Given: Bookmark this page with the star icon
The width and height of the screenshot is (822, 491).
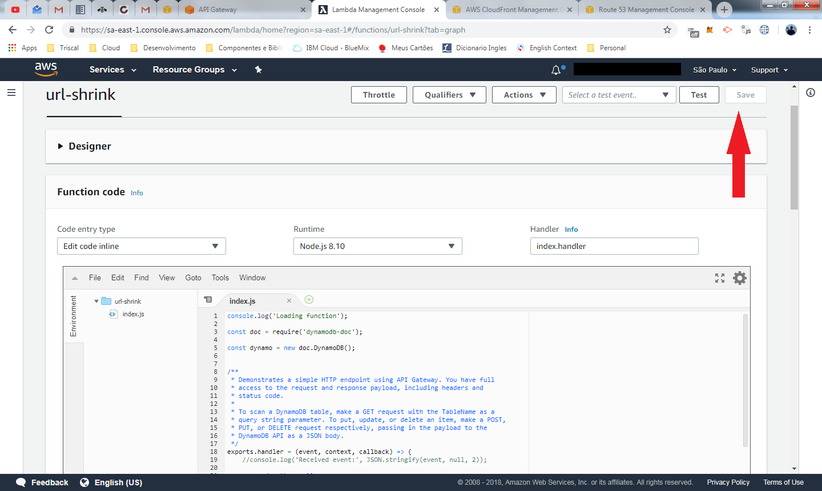Looking at the screenshot, I should coord(667,30).
